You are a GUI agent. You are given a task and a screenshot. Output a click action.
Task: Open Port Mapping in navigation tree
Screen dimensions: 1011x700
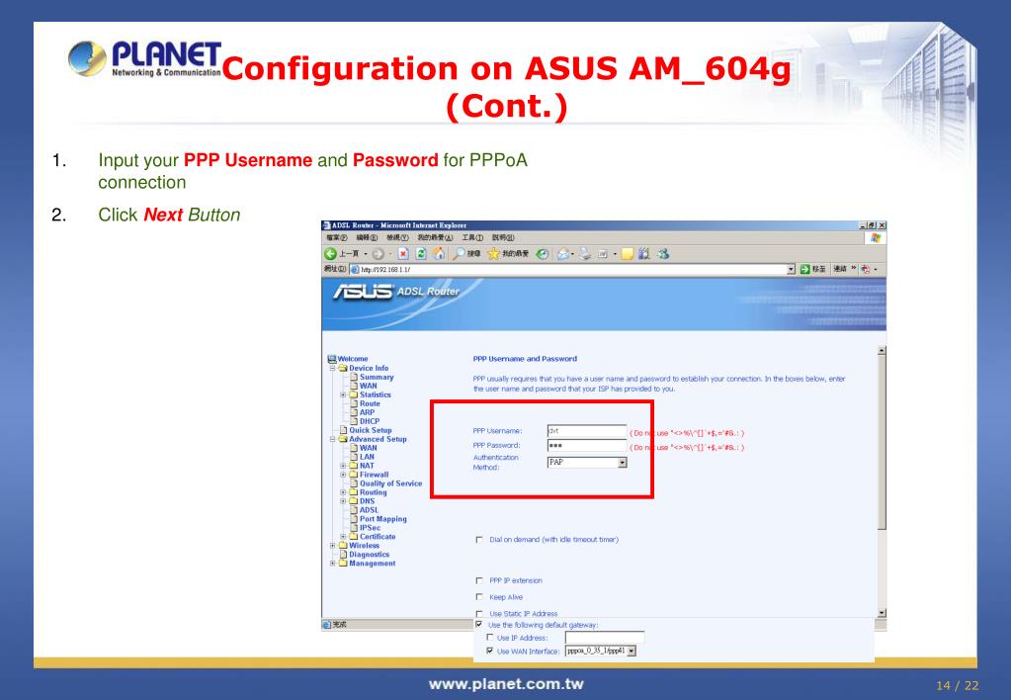(x=383, y=519)
